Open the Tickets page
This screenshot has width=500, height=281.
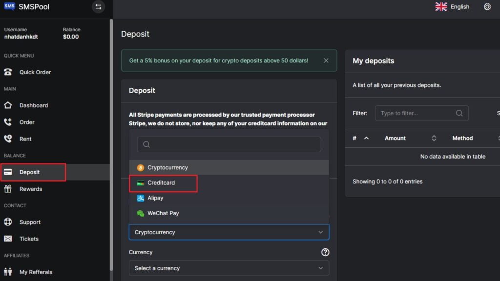point(29,239)
